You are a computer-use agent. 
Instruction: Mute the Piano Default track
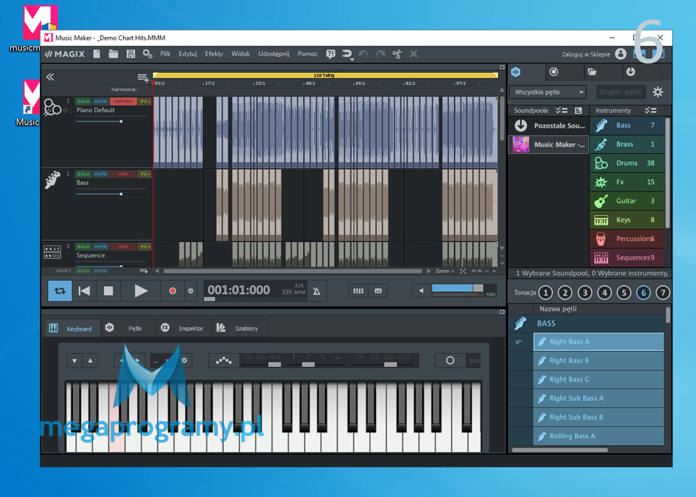tap(100, 101)
